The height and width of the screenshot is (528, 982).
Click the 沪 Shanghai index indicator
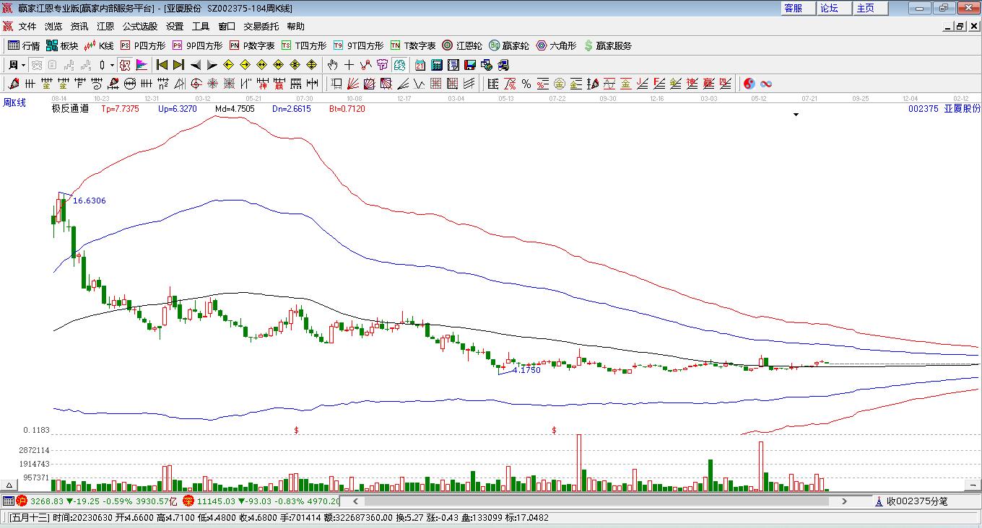click(21, 501)
